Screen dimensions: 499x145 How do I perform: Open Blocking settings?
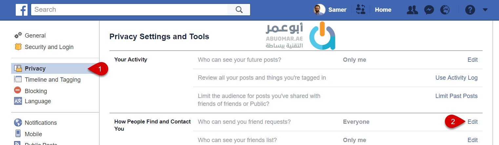(36, 91)
